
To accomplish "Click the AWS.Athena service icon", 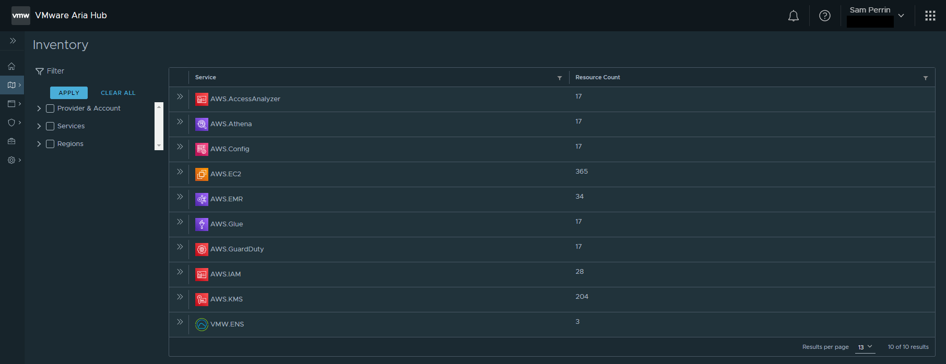I will pyautogui.click(x=202, y=124).
